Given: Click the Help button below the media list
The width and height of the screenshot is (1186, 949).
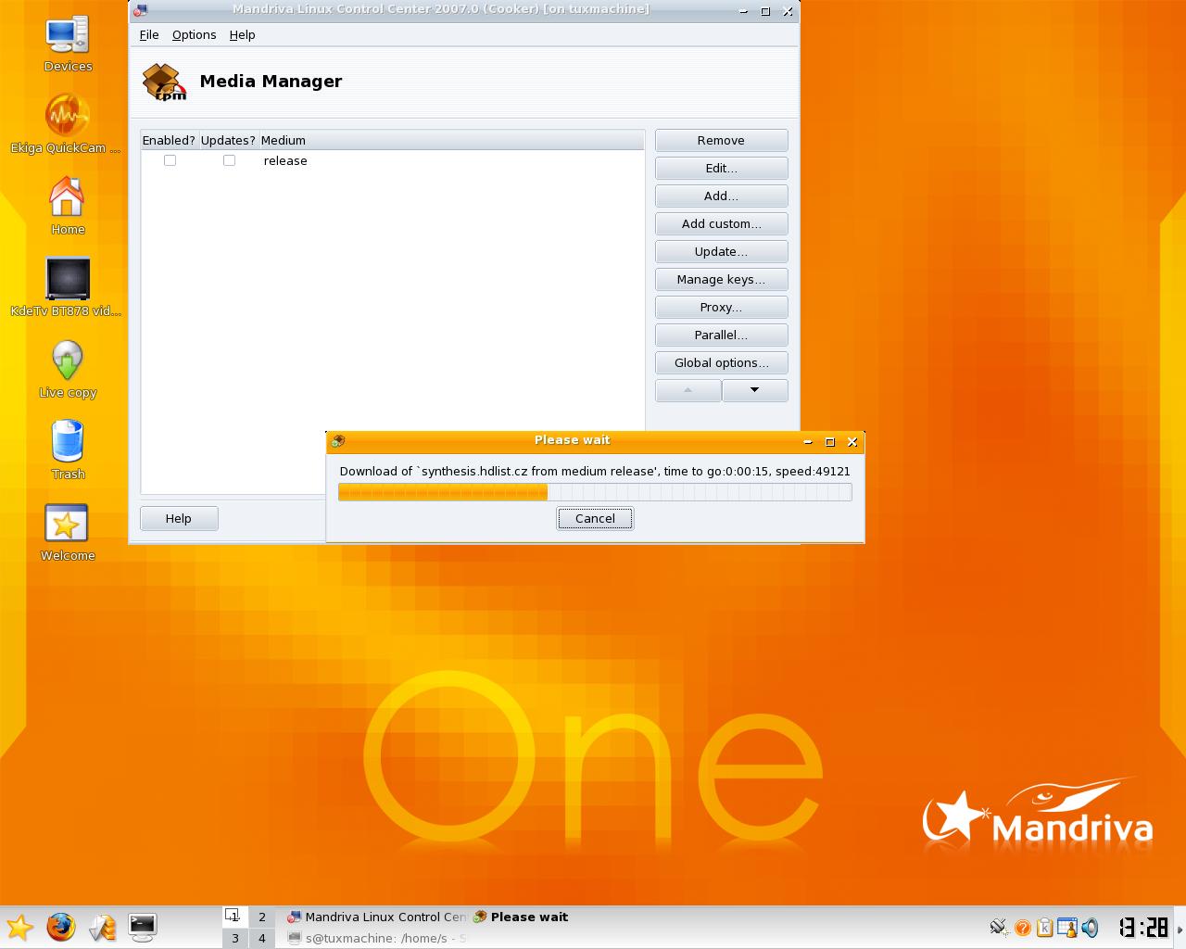Looking at the screenshot, I should [179, 518].
